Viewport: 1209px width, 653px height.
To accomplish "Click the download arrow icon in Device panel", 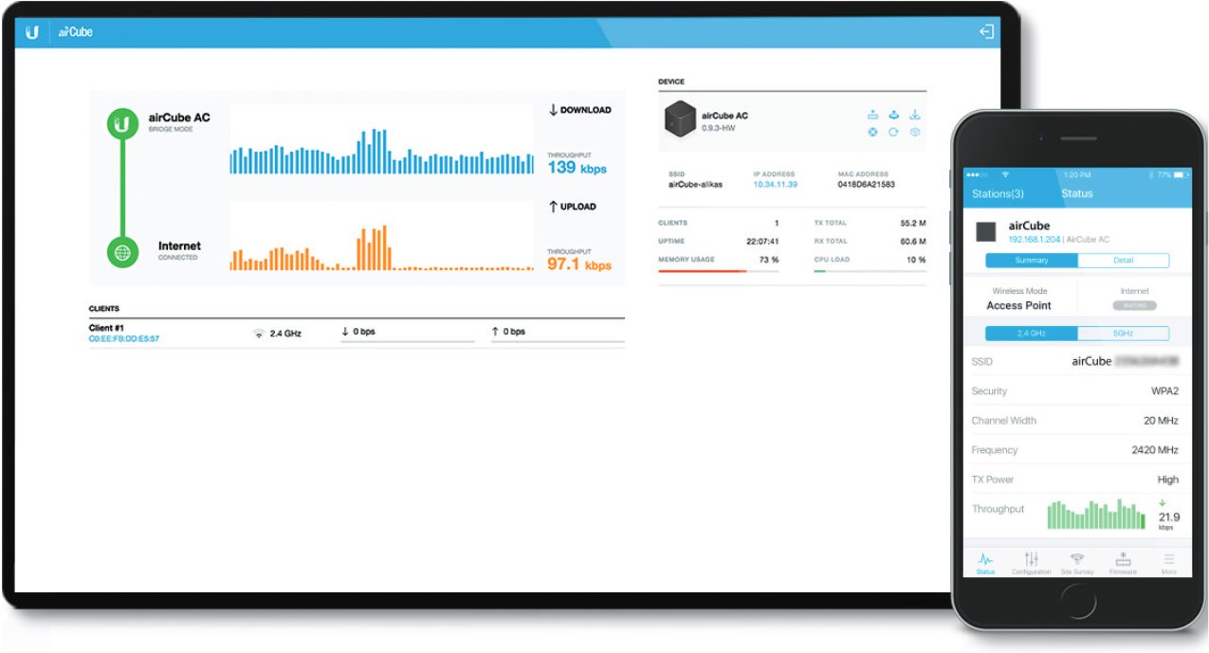I will click(915, 115).
